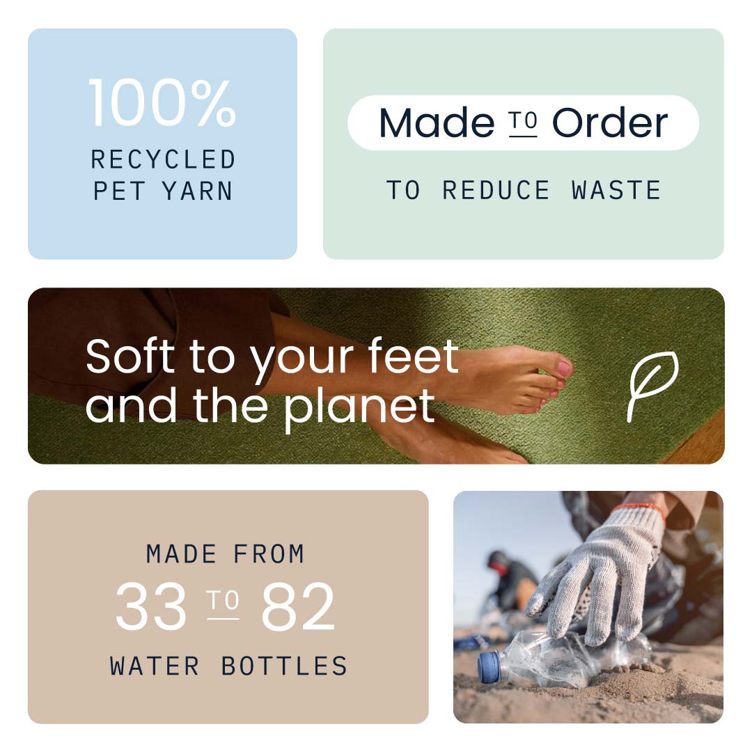Click the number 33
Screen dimensions: 752x752
click(x=151, y=606)
